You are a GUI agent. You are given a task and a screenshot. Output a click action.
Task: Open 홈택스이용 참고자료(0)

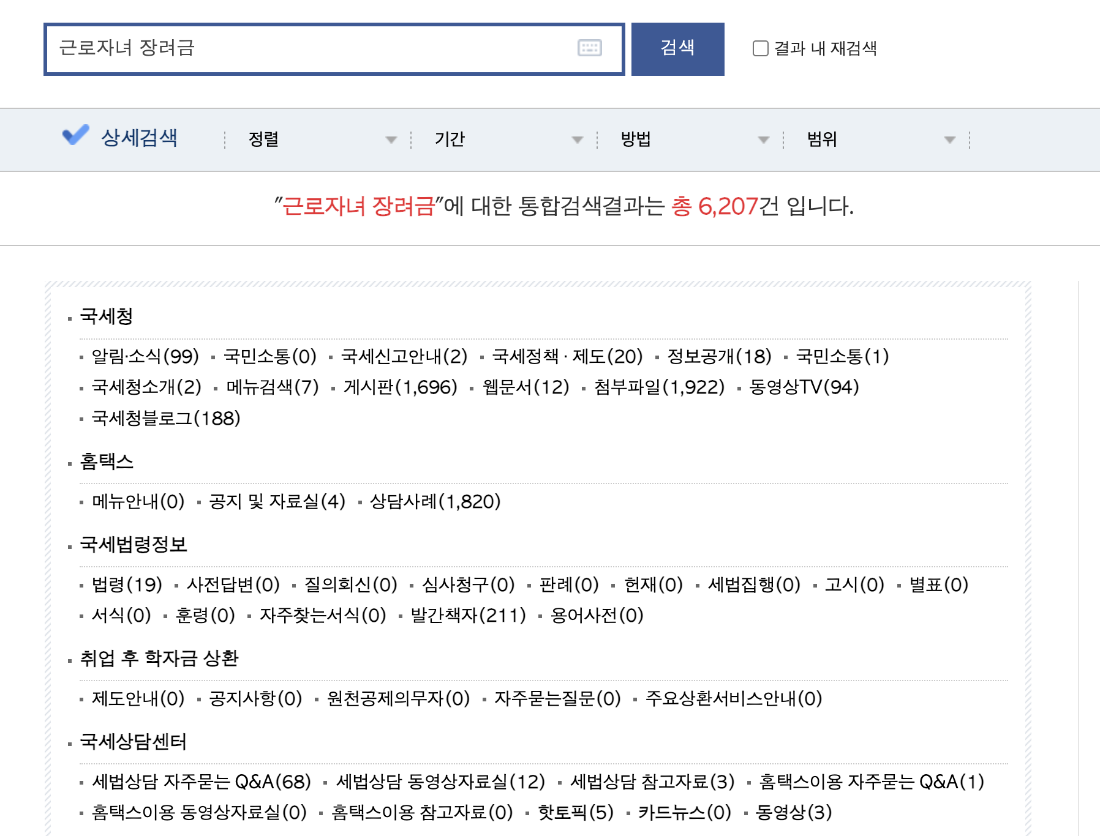422,812
